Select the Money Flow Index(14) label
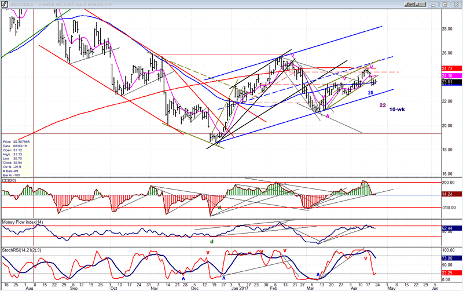The image size is (463, 291). tap(23, 223)
